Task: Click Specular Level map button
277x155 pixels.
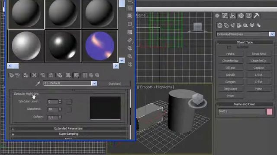Action: (68, 102)
